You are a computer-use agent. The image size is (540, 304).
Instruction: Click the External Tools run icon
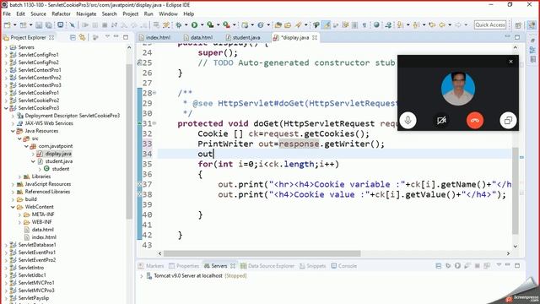pyautogui.click(x=226, y=24)
